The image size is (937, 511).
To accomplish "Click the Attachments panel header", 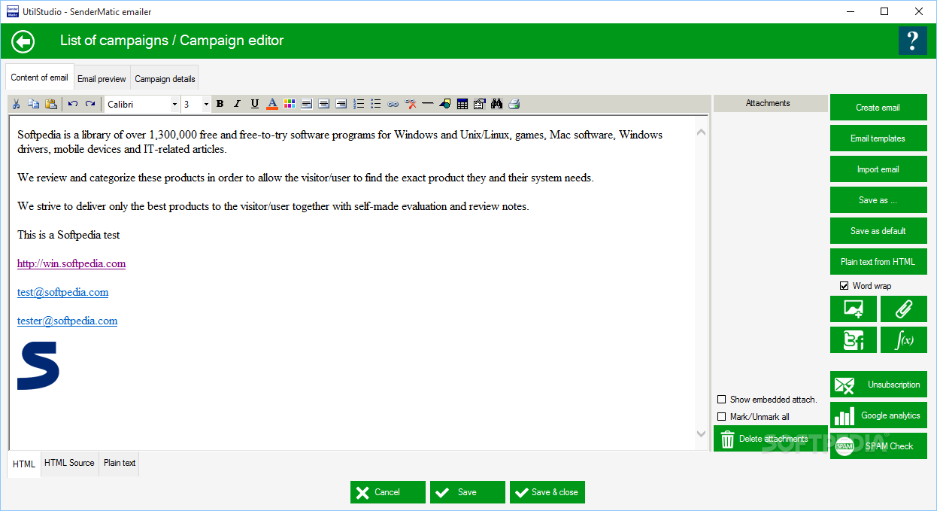I will (770, 104).
